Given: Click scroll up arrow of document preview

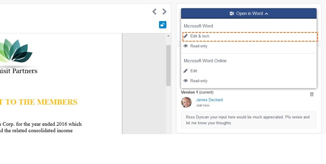Looking at the screenshot, I should tap(168, 36).
